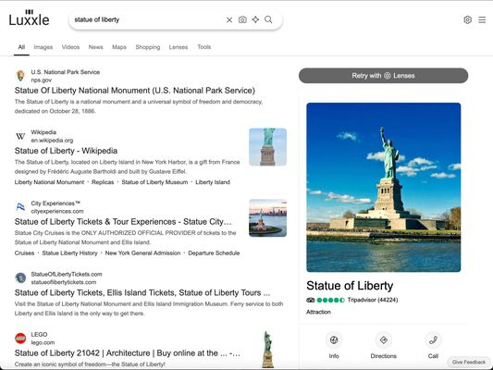This screenshot has width=493, height=370.
Task: Open the Maps tab
Action: (x=119, y=47)
